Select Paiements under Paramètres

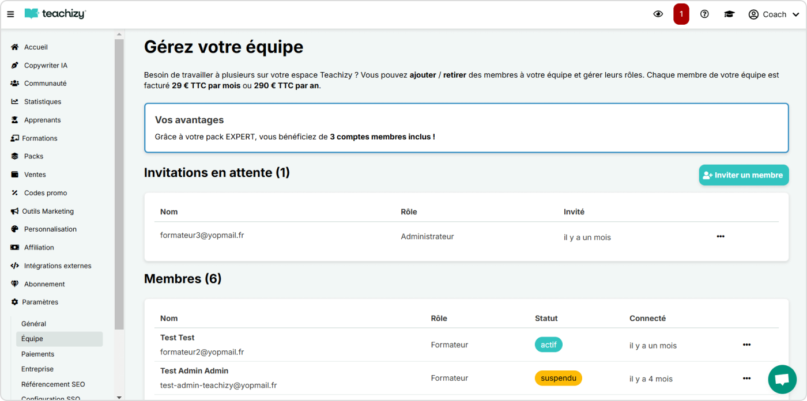point(37,354)
